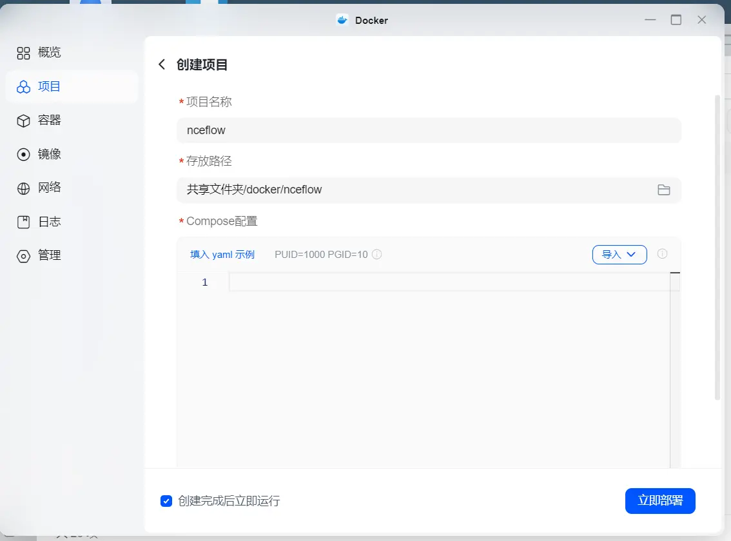This screenshot has width=731, height=541.
Task: Click the 创建项目 page heading
Action: point(202,64)
